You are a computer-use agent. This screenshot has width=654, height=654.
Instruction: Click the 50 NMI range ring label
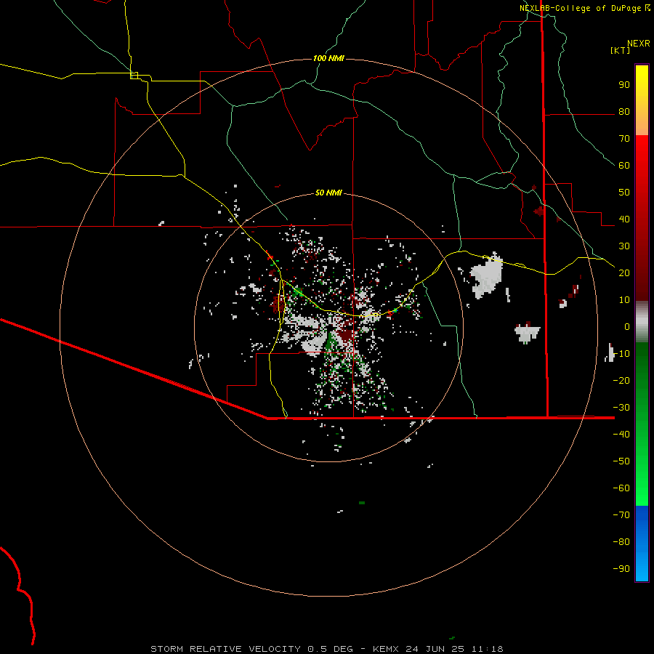coord(328,193)
